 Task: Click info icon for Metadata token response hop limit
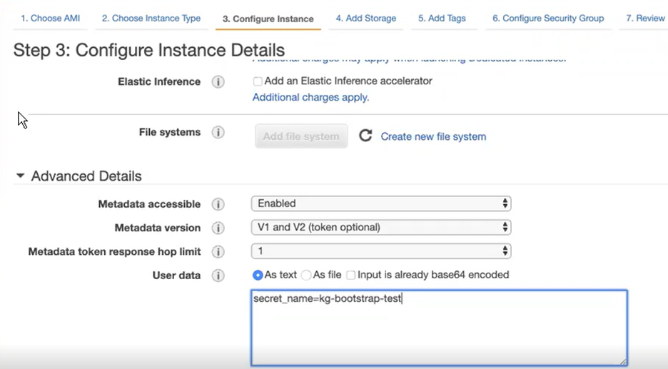pyautogui.click(x=218, y=252)
